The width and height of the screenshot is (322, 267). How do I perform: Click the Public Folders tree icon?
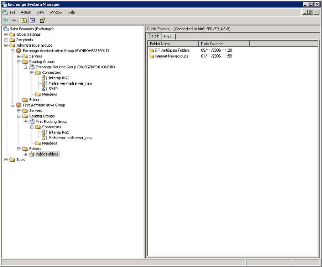coord(32,154)
